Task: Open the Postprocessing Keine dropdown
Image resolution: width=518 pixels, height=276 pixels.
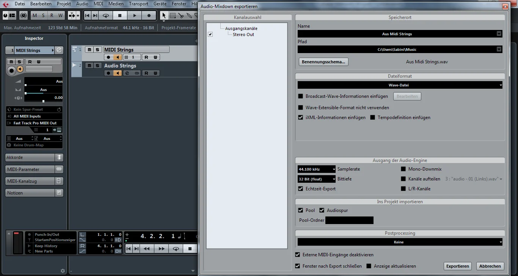Action: tap(400, 242)
